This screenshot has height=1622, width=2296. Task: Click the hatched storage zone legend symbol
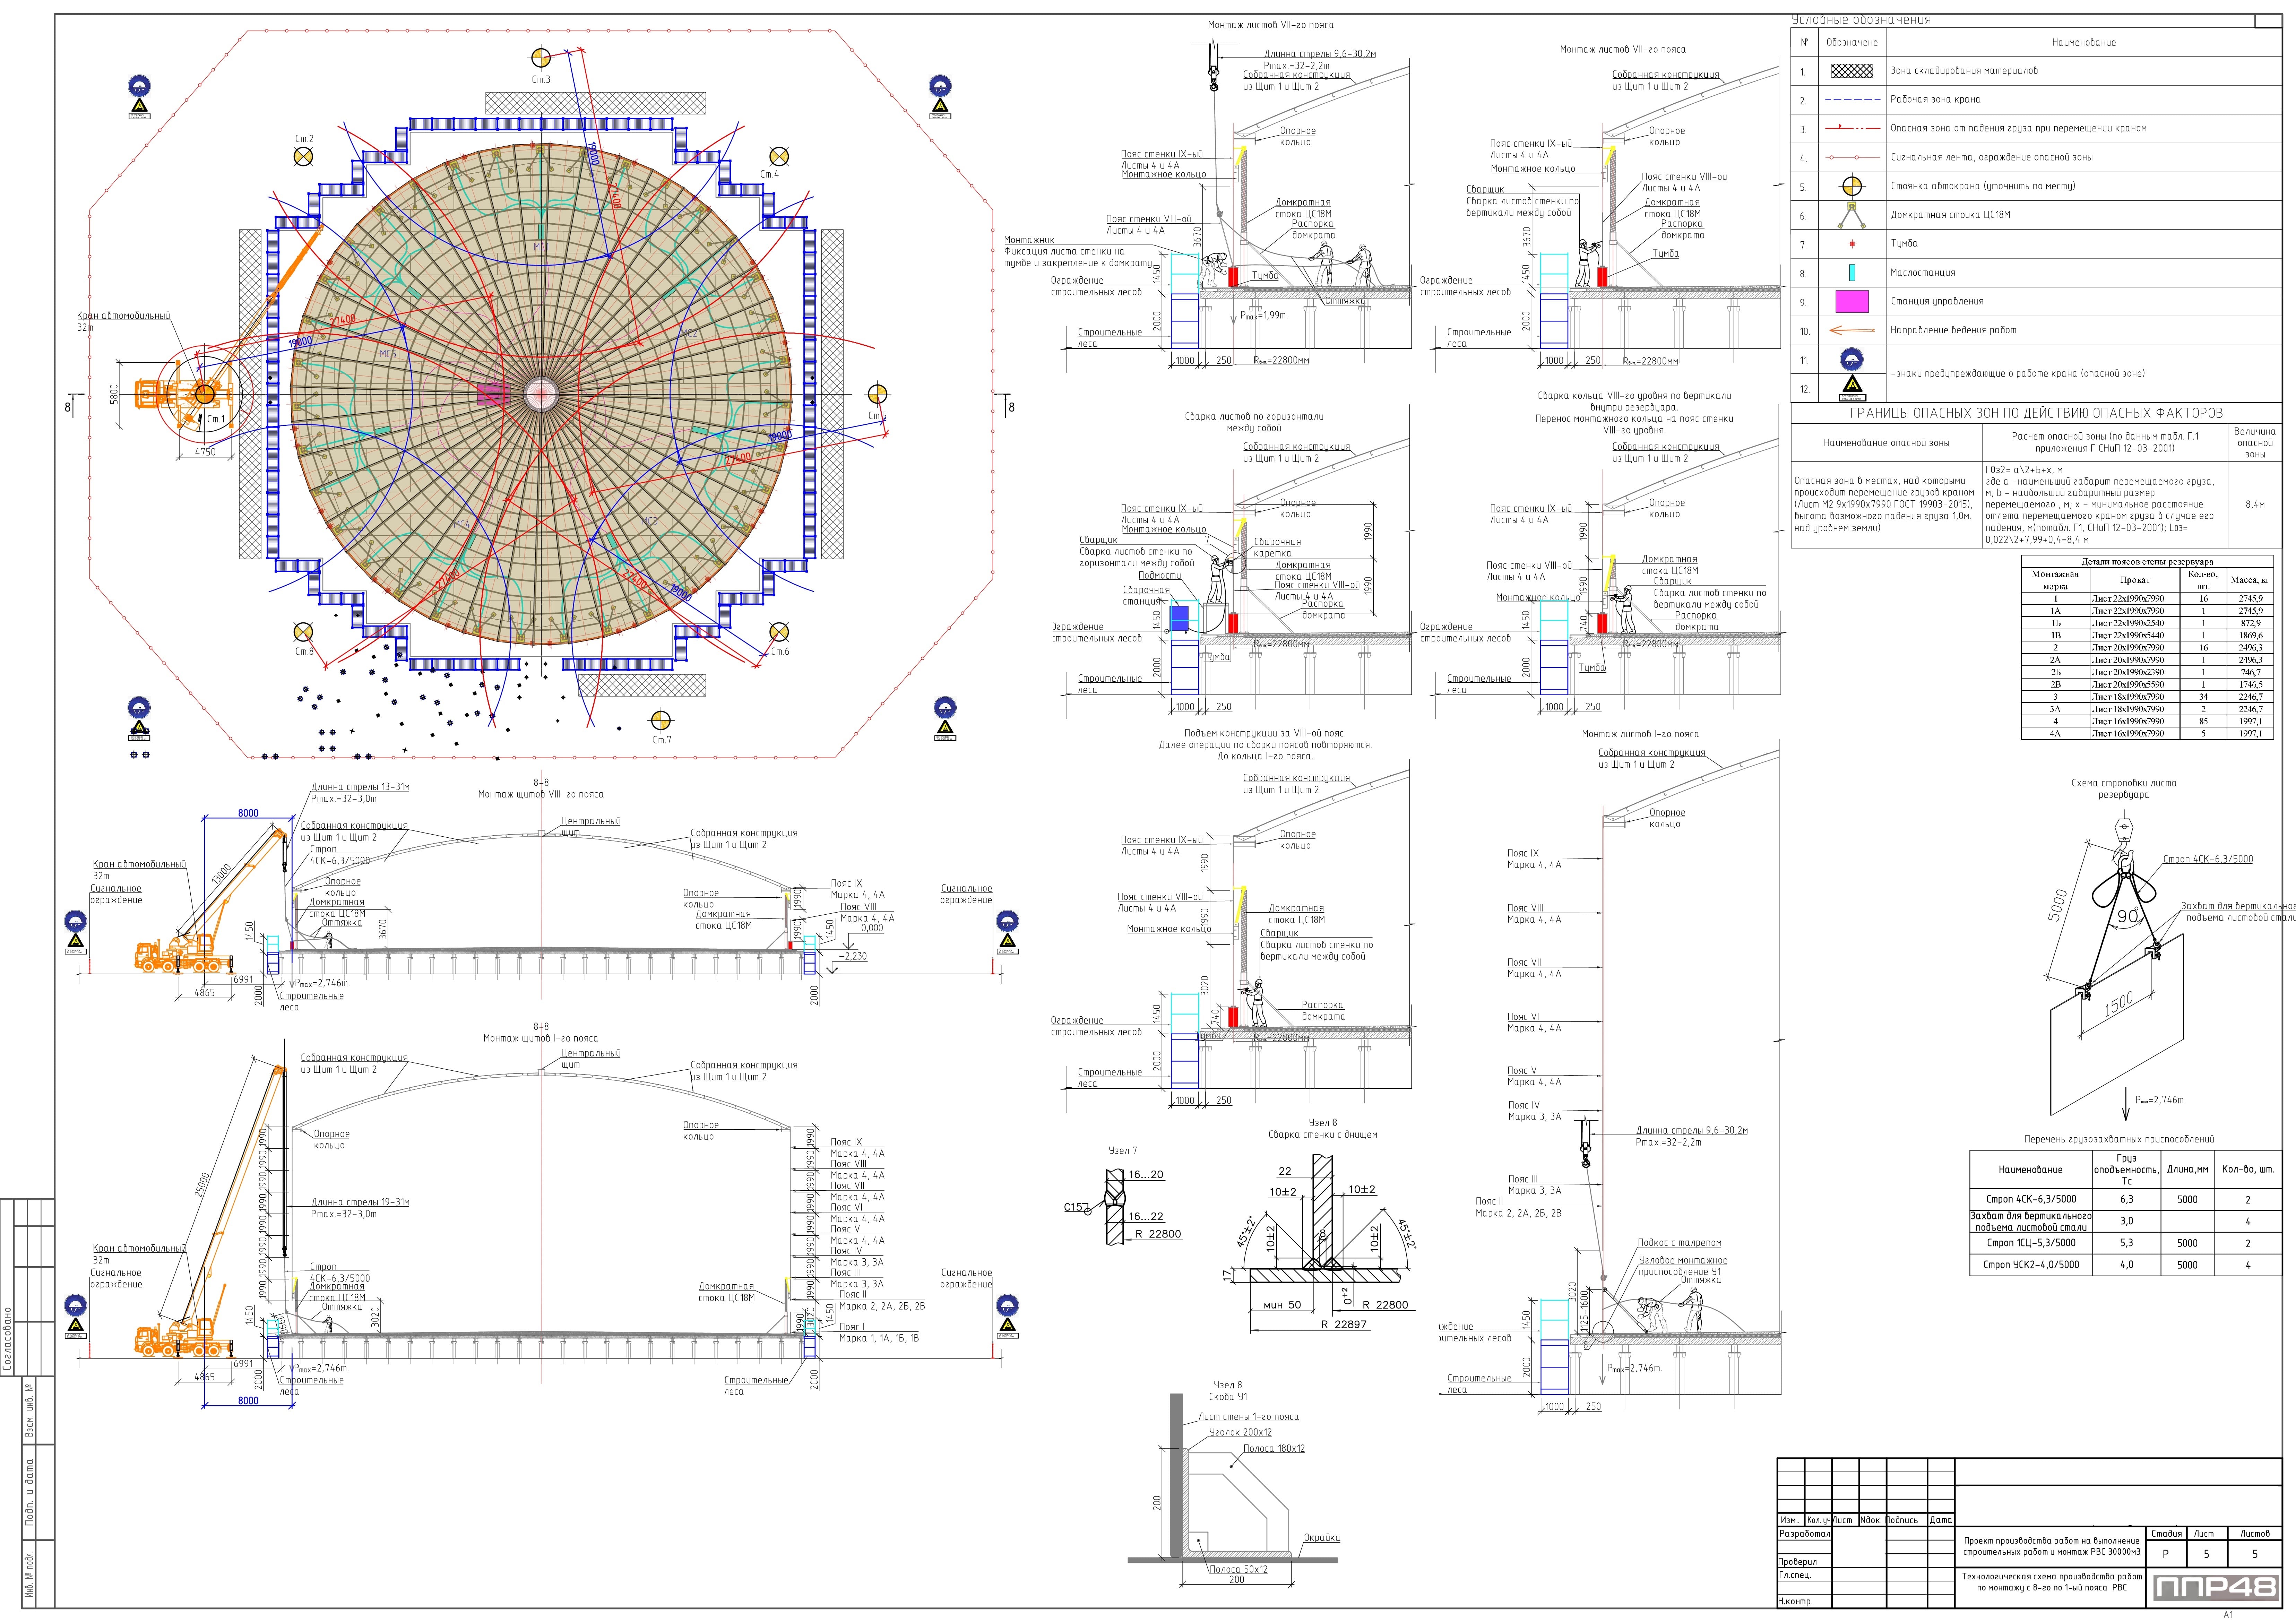[1851, 71]
